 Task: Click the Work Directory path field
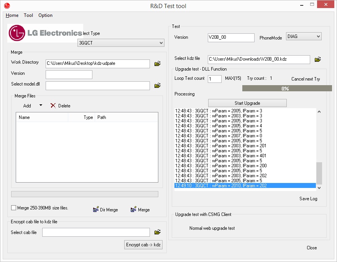pos(98,64)
